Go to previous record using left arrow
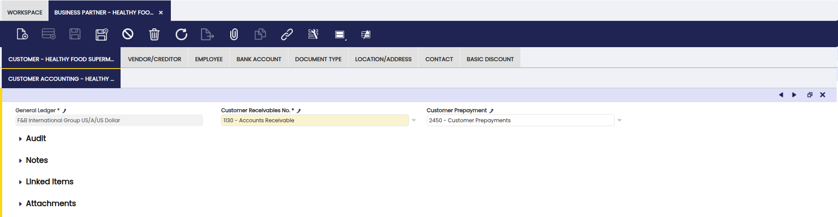 pos(781,95)
